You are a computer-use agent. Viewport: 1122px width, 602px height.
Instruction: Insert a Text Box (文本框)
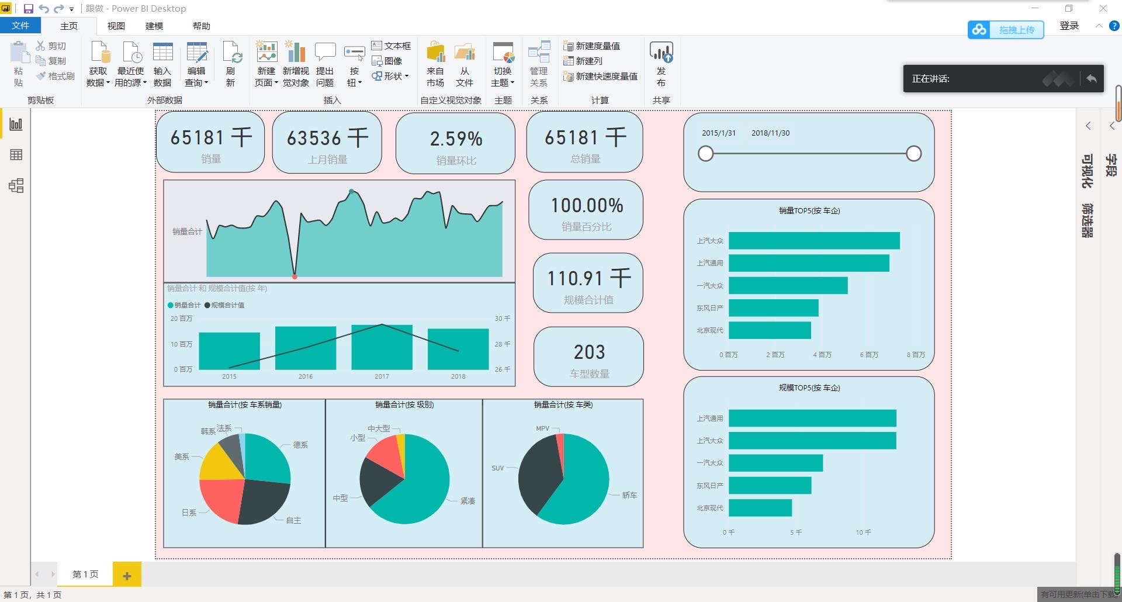[x=391, y=46]
